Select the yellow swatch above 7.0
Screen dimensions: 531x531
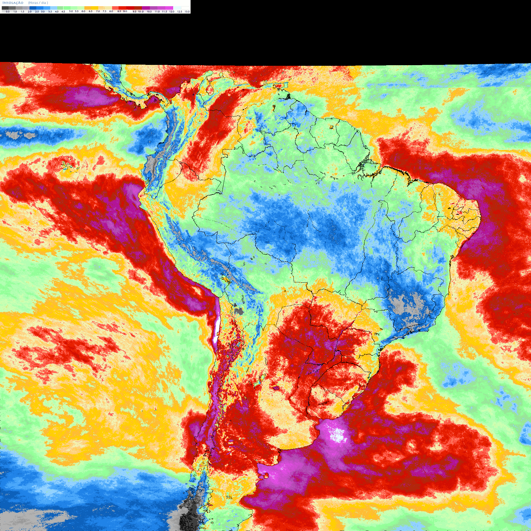coord(95,8)
